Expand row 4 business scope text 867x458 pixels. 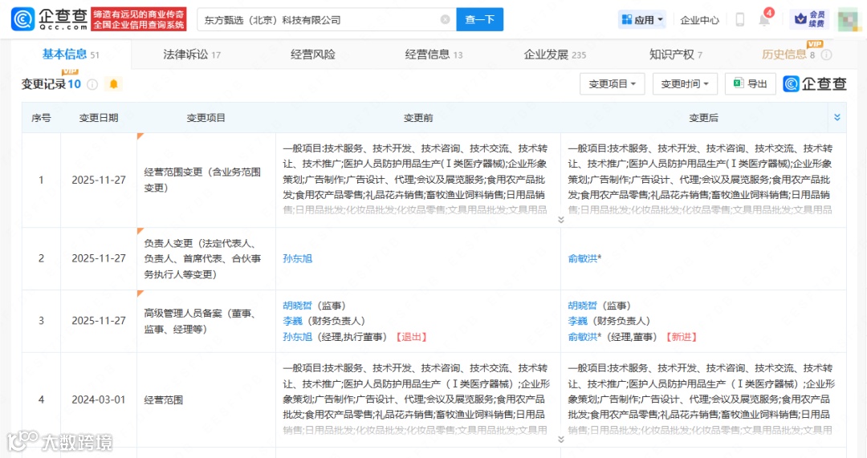560,440
